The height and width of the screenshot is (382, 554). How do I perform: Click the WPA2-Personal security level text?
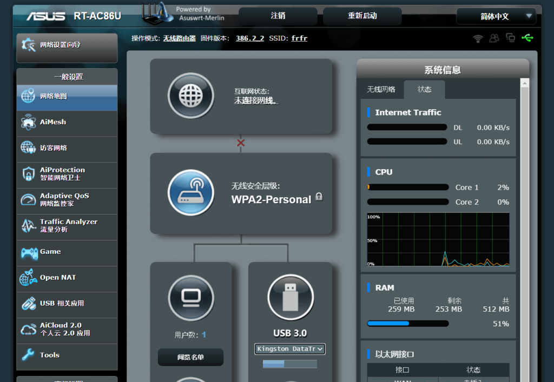click(x=271, y=199)
